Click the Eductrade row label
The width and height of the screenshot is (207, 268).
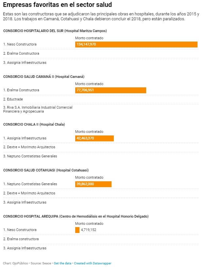pyautogui.click(x=13, y=99)
